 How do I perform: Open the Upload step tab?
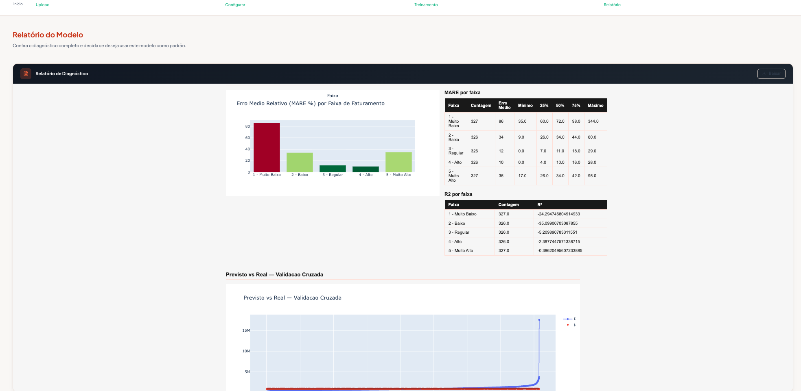pos(42,5)
